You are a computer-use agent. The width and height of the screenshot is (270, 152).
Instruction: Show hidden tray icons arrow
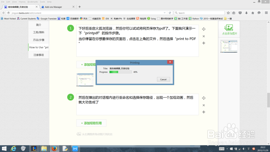coord(227,149)
